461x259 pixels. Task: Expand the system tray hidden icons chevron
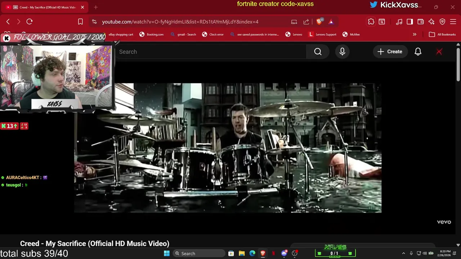point(403,253)
